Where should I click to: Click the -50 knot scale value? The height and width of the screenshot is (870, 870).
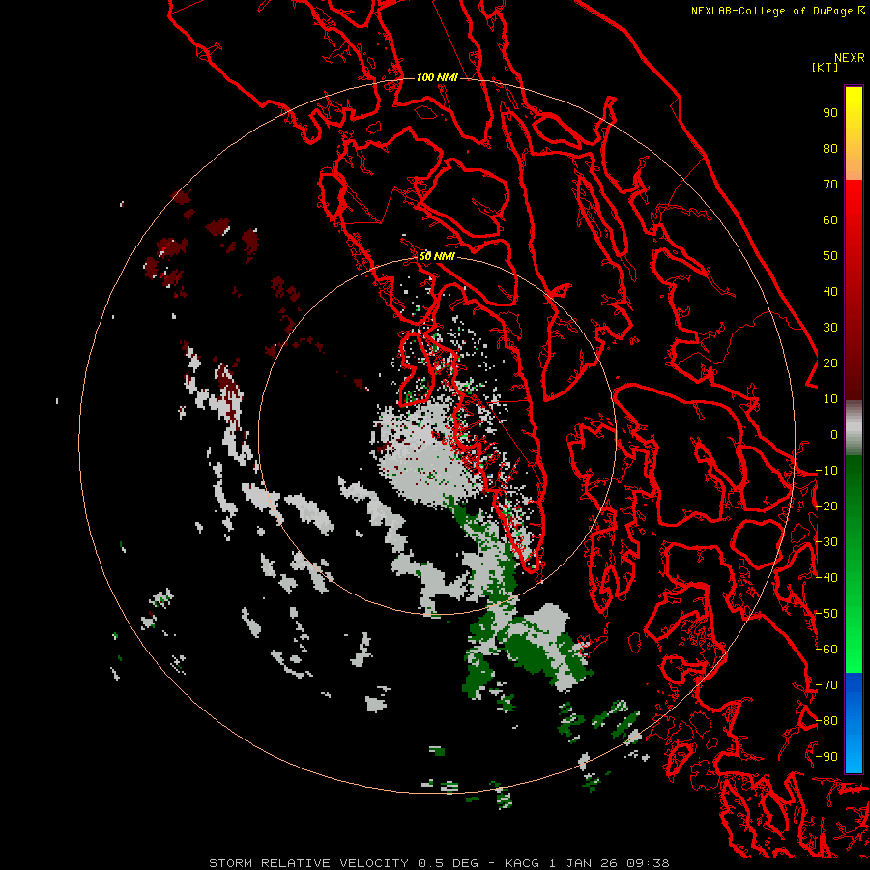tap(826, 614)
